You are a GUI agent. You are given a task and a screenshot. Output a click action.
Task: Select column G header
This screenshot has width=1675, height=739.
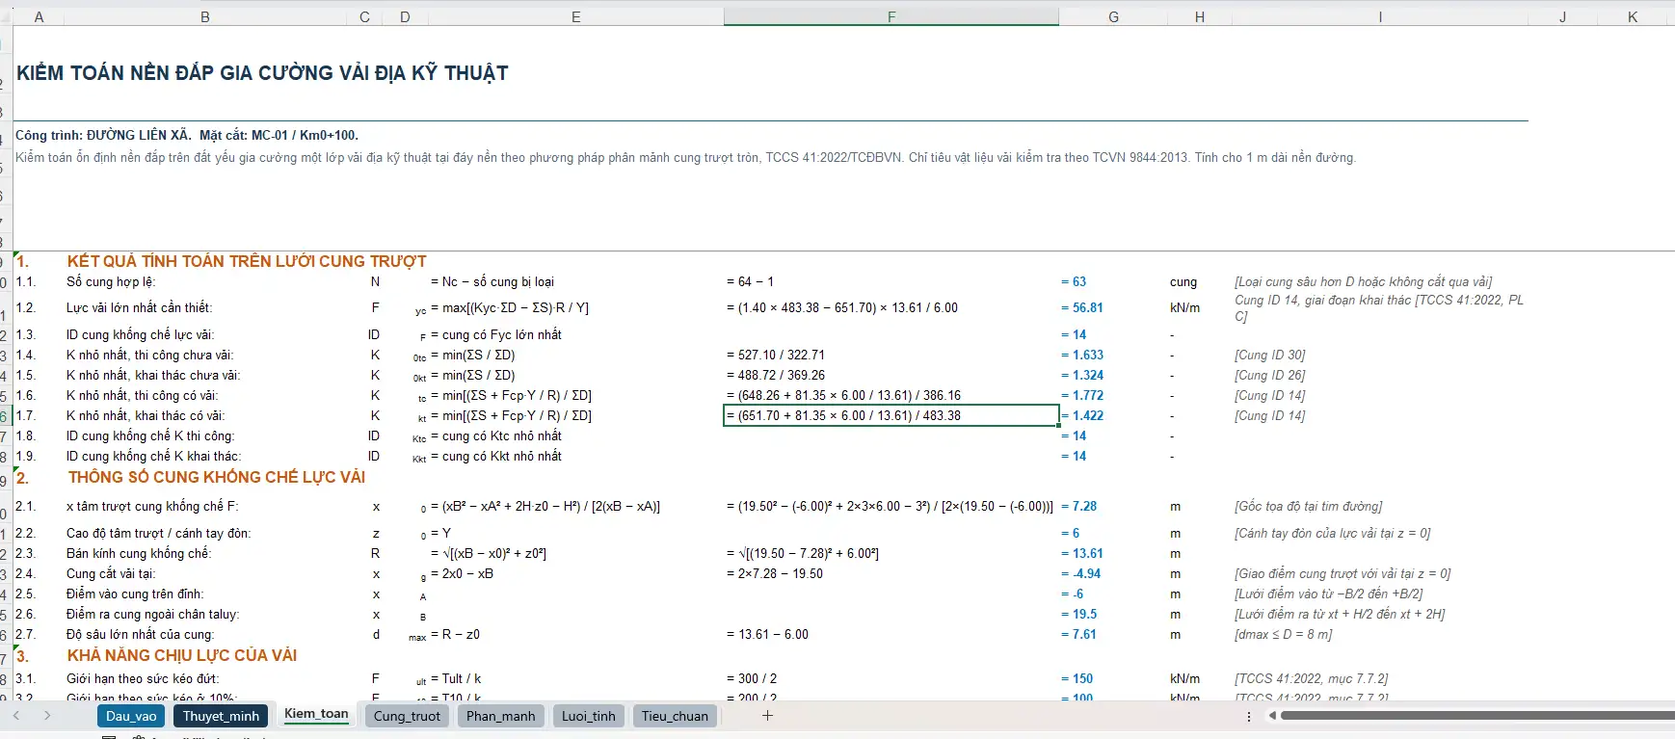(x=1113, y=16)
